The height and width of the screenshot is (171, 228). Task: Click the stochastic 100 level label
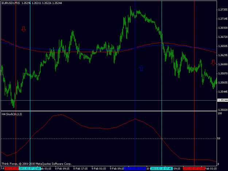[220, 113]
